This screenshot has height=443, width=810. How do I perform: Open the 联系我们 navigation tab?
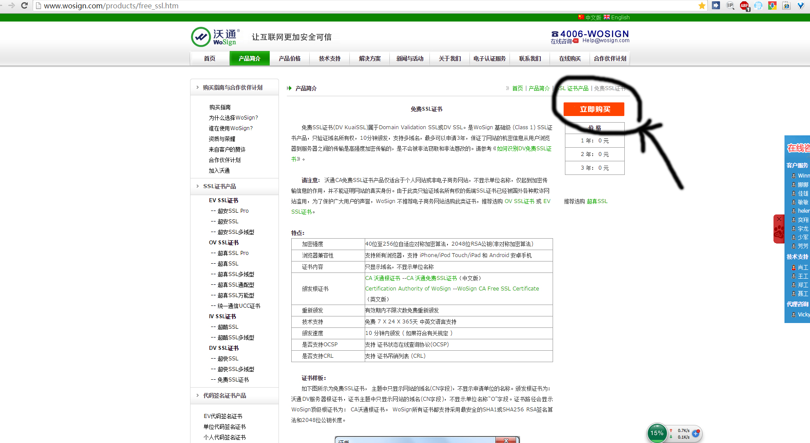[x=530, y=58]
